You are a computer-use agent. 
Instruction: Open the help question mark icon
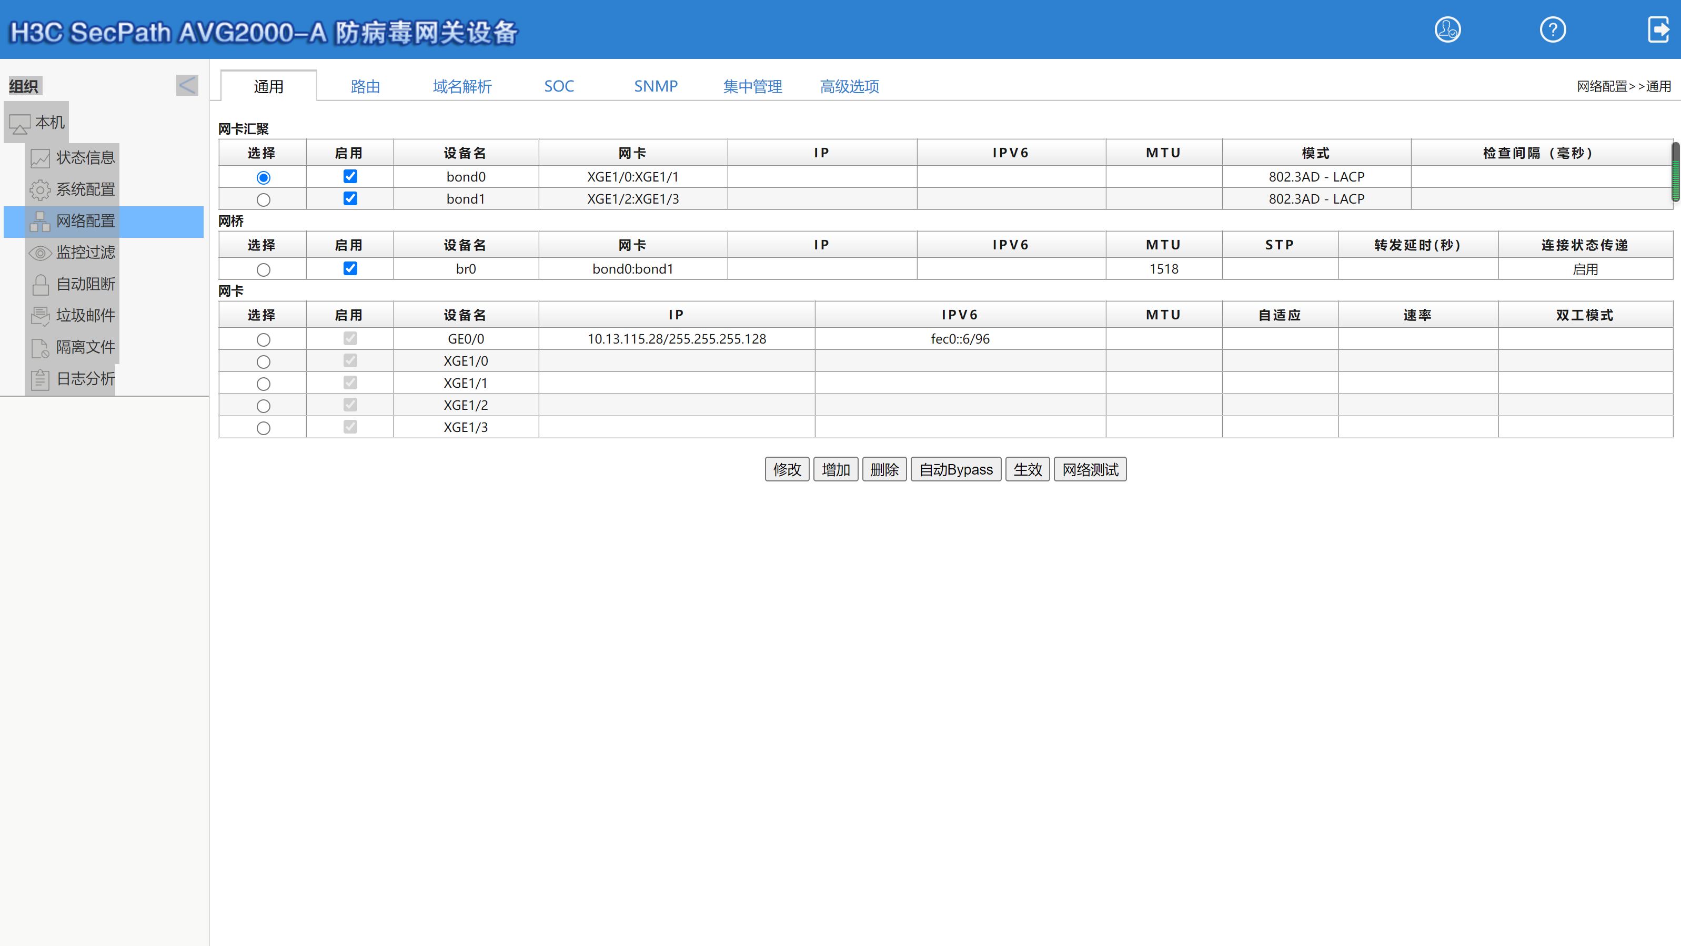tap(1553, 30)
